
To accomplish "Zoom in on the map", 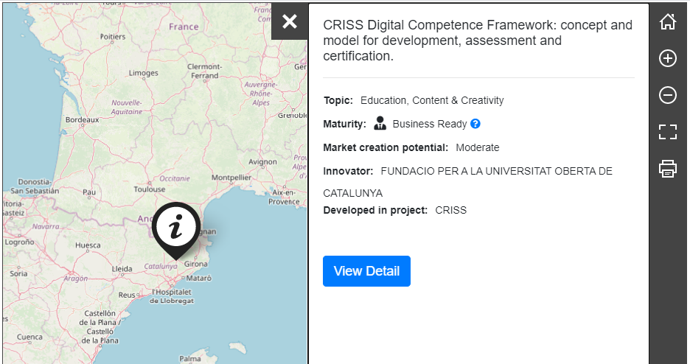I will click(668, 58).
